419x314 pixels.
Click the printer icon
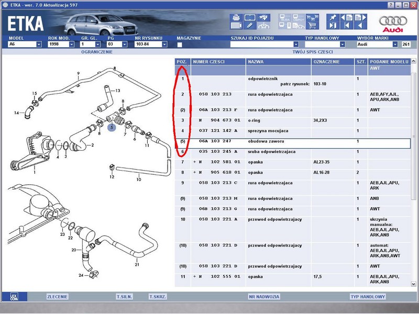(x=236, y=18)
